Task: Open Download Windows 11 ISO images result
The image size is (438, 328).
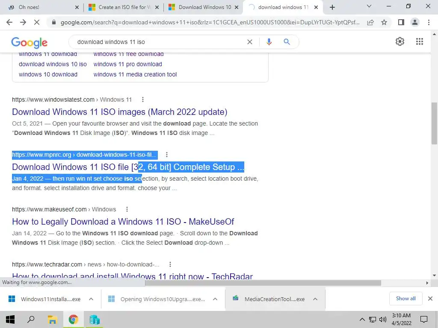Action: (x=120, y=112)
